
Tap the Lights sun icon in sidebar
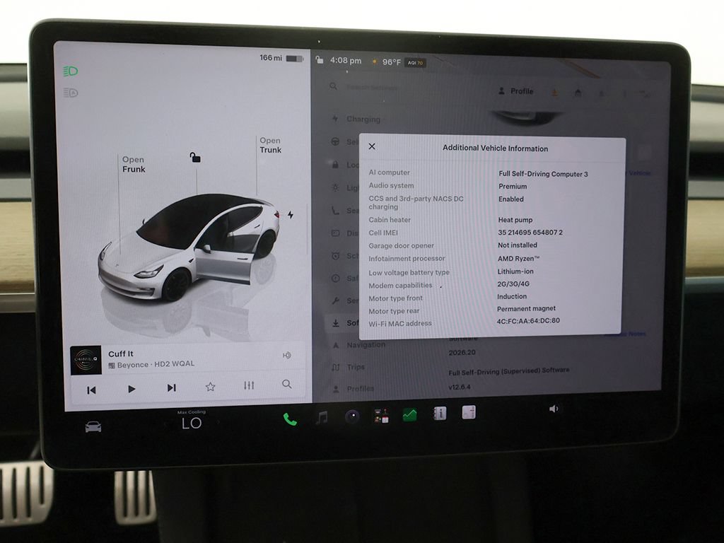pyautogui.click(x=335, y=187)
